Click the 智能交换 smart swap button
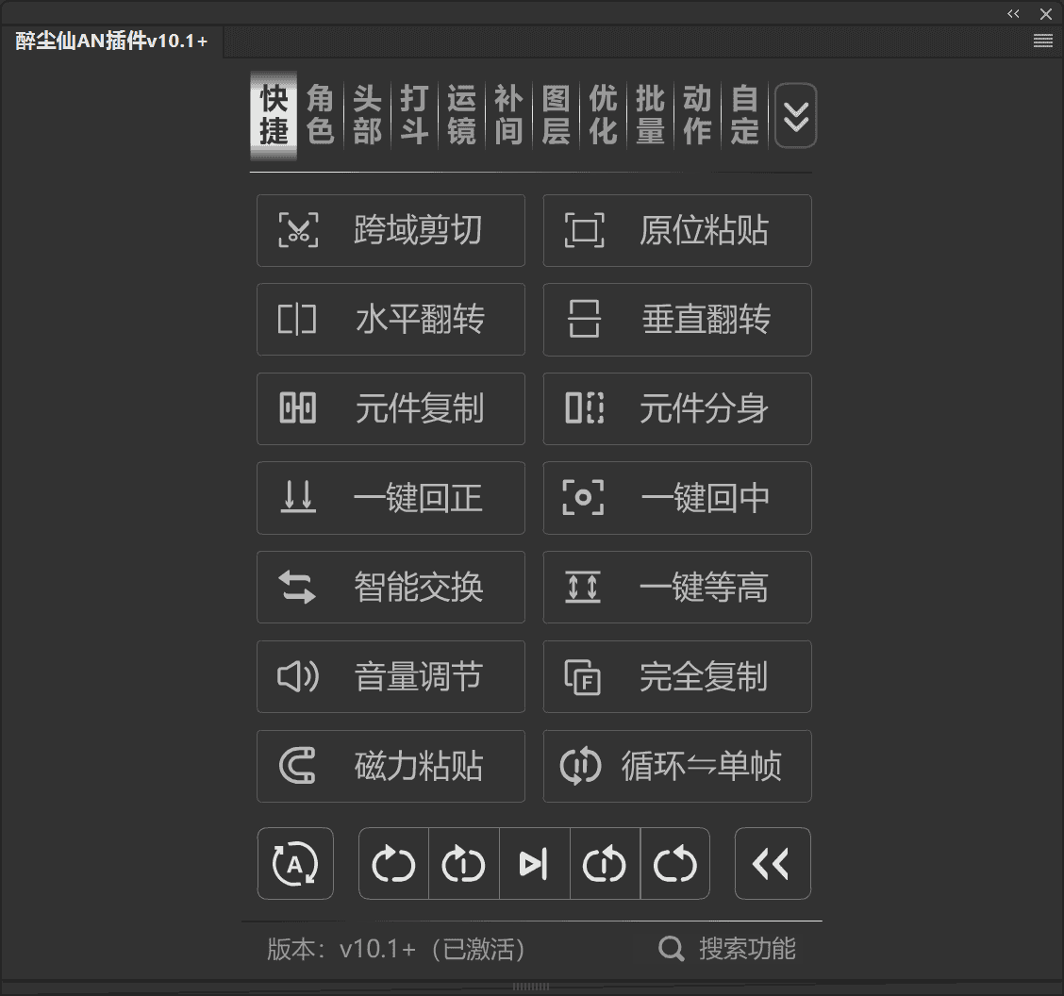 [391, 587]
